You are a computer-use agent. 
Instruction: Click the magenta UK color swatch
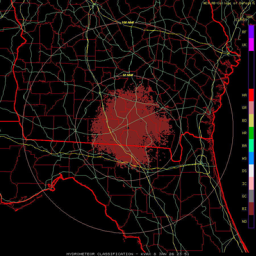coord(251,45)
